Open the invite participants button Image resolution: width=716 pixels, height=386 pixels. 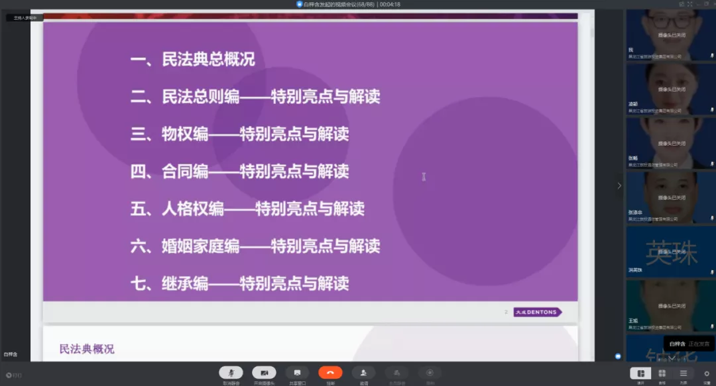pos(363,373)
